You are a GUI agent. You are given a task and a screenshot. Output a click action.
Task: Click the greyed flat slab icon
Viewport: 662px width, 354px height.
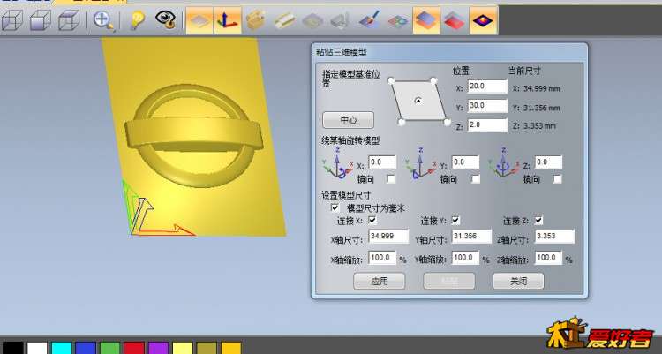312,20
